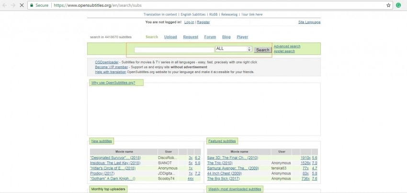407x193 pixels.
Task: Click the 736x download count link
Action: [x=306, y=179]
